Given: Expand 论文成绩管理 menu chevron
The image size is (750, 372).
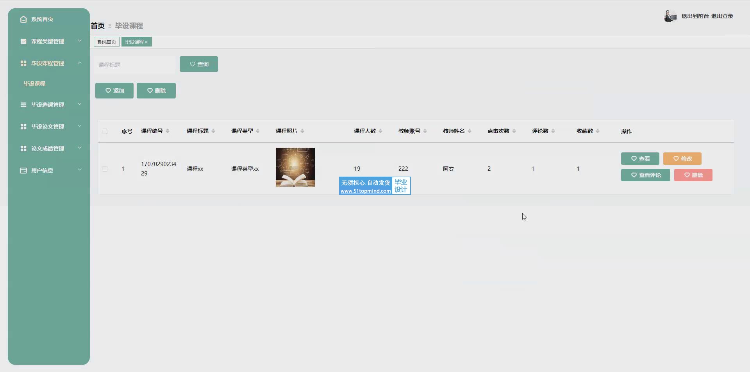Looking at the screenshot, I should (x=80, y=148).
